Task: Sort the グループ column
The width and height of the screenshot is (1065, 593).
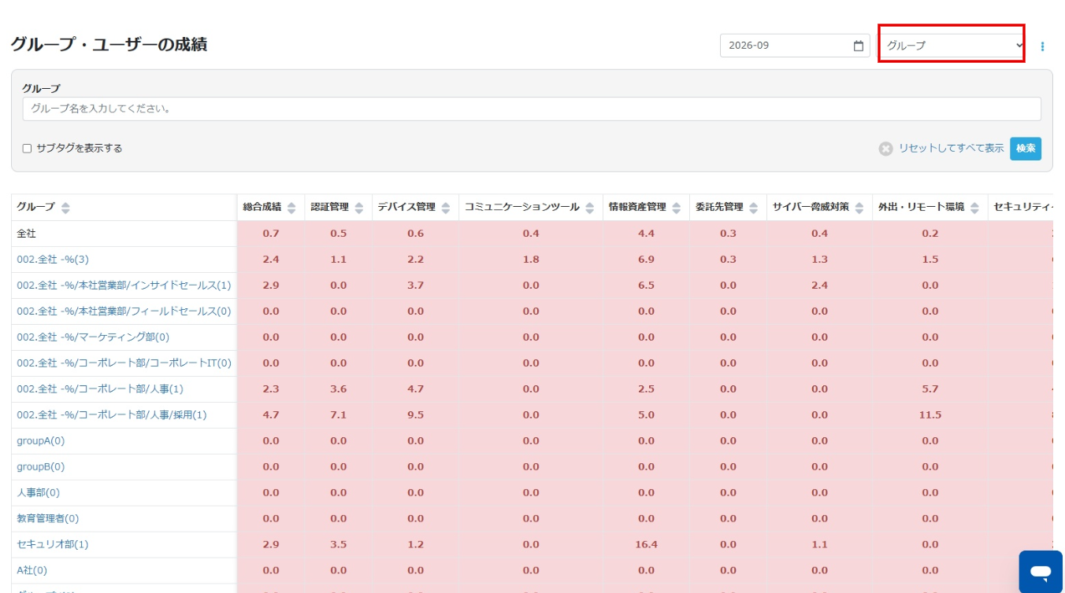Action: [65, 208]
